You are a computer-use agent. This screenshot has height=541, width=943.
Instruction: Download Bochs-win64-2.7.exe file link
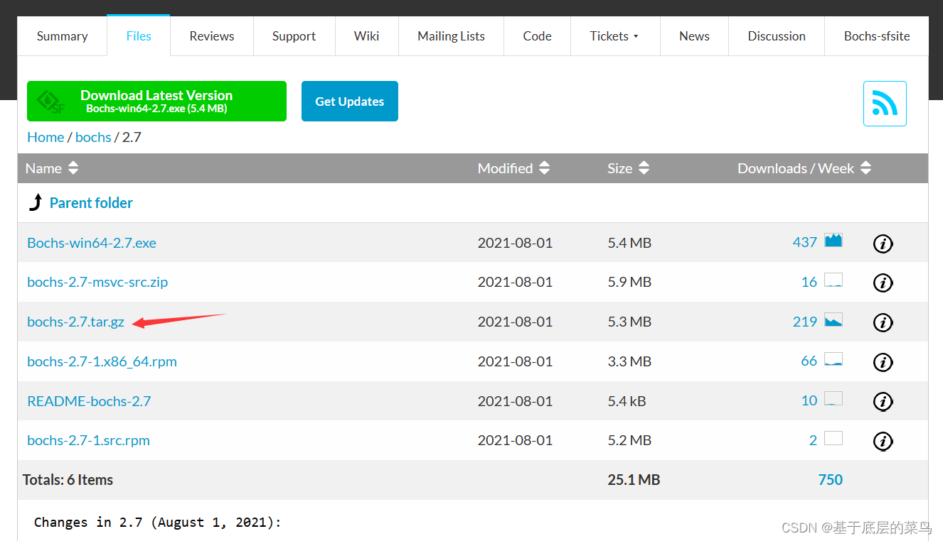[x=92, y=243]
